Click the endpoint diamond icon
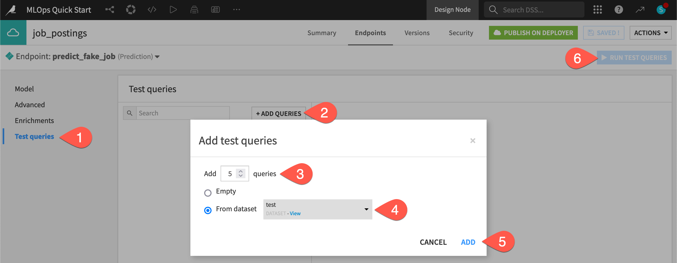Viewport: 677px width, 263px height. click(10, 56)
